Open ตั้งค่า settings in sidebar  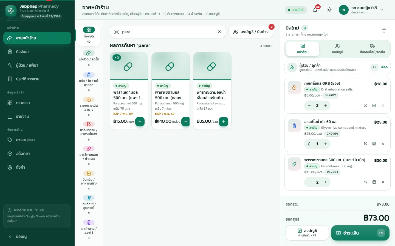[x=37, y=167]
